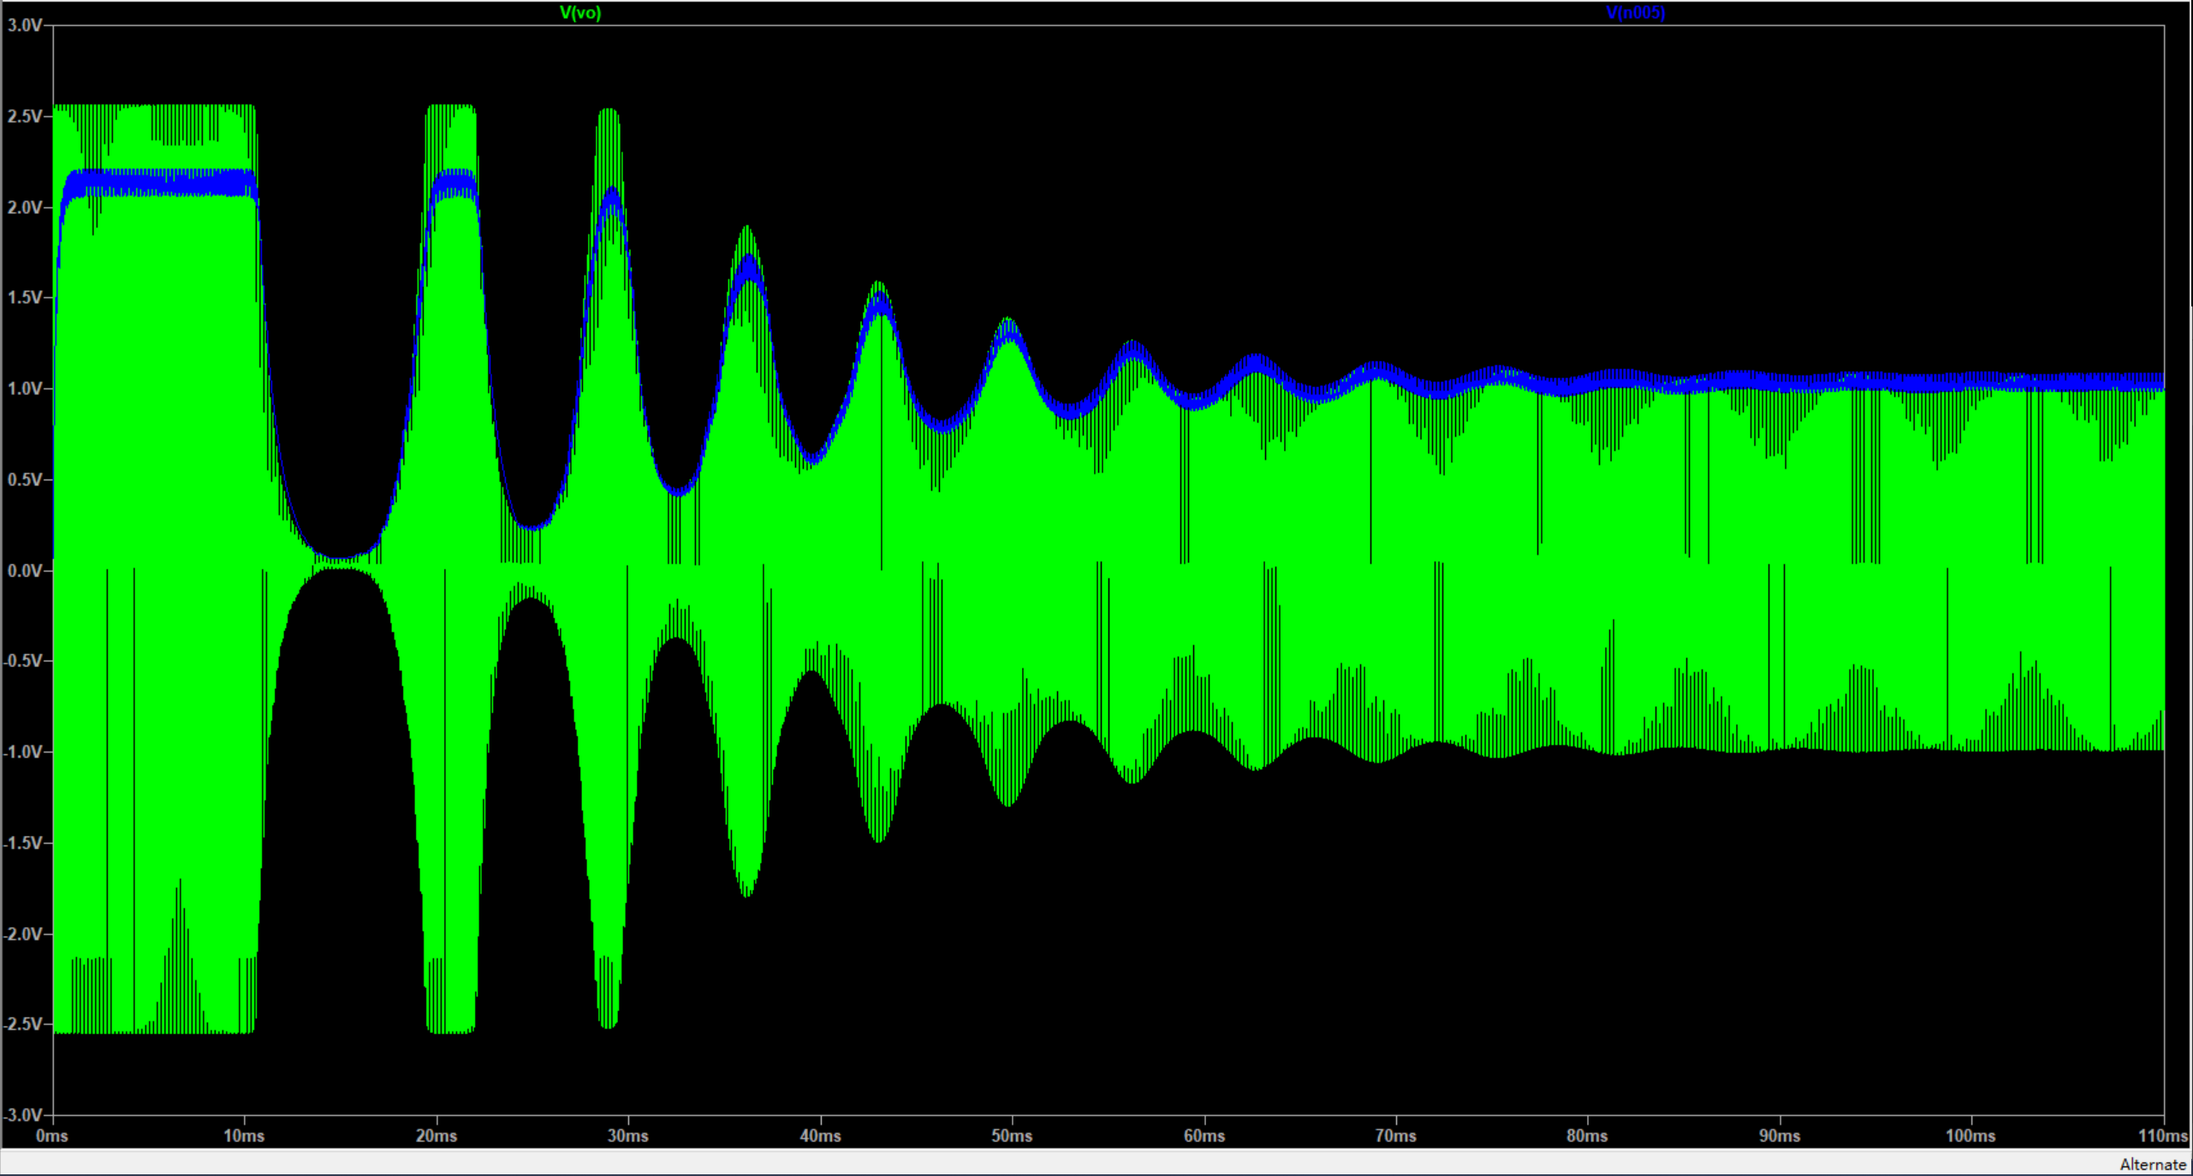2193x1176 pixels.
Task: Click the V(vo) trace label
Action: pos(580,13)
